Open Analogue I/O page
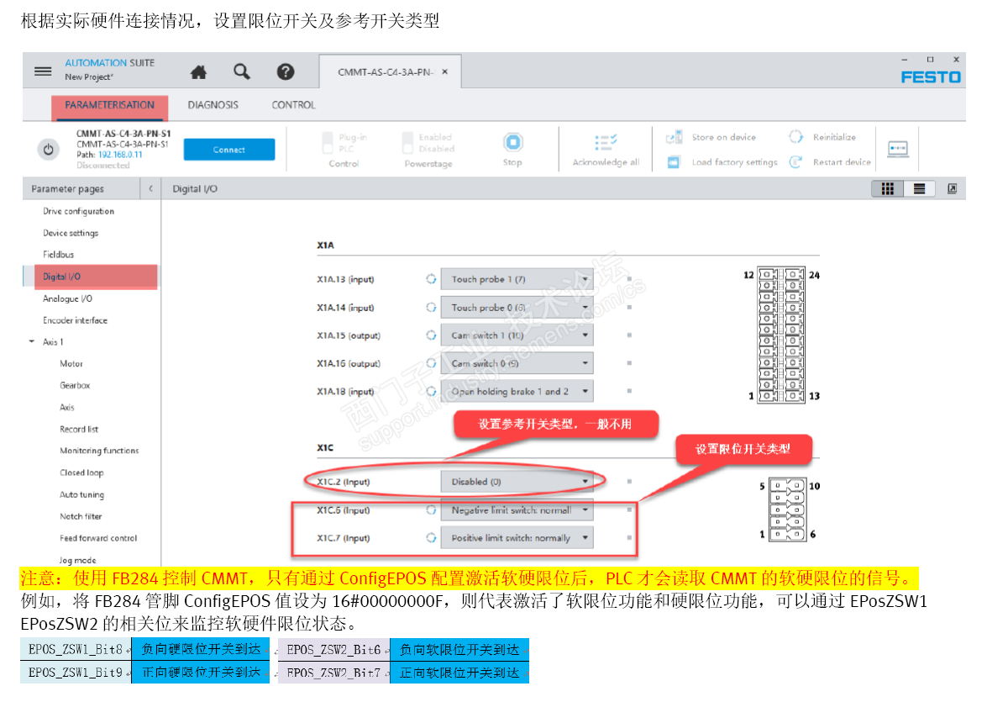This screenshot has width=987, height=702. pos(67,298)
